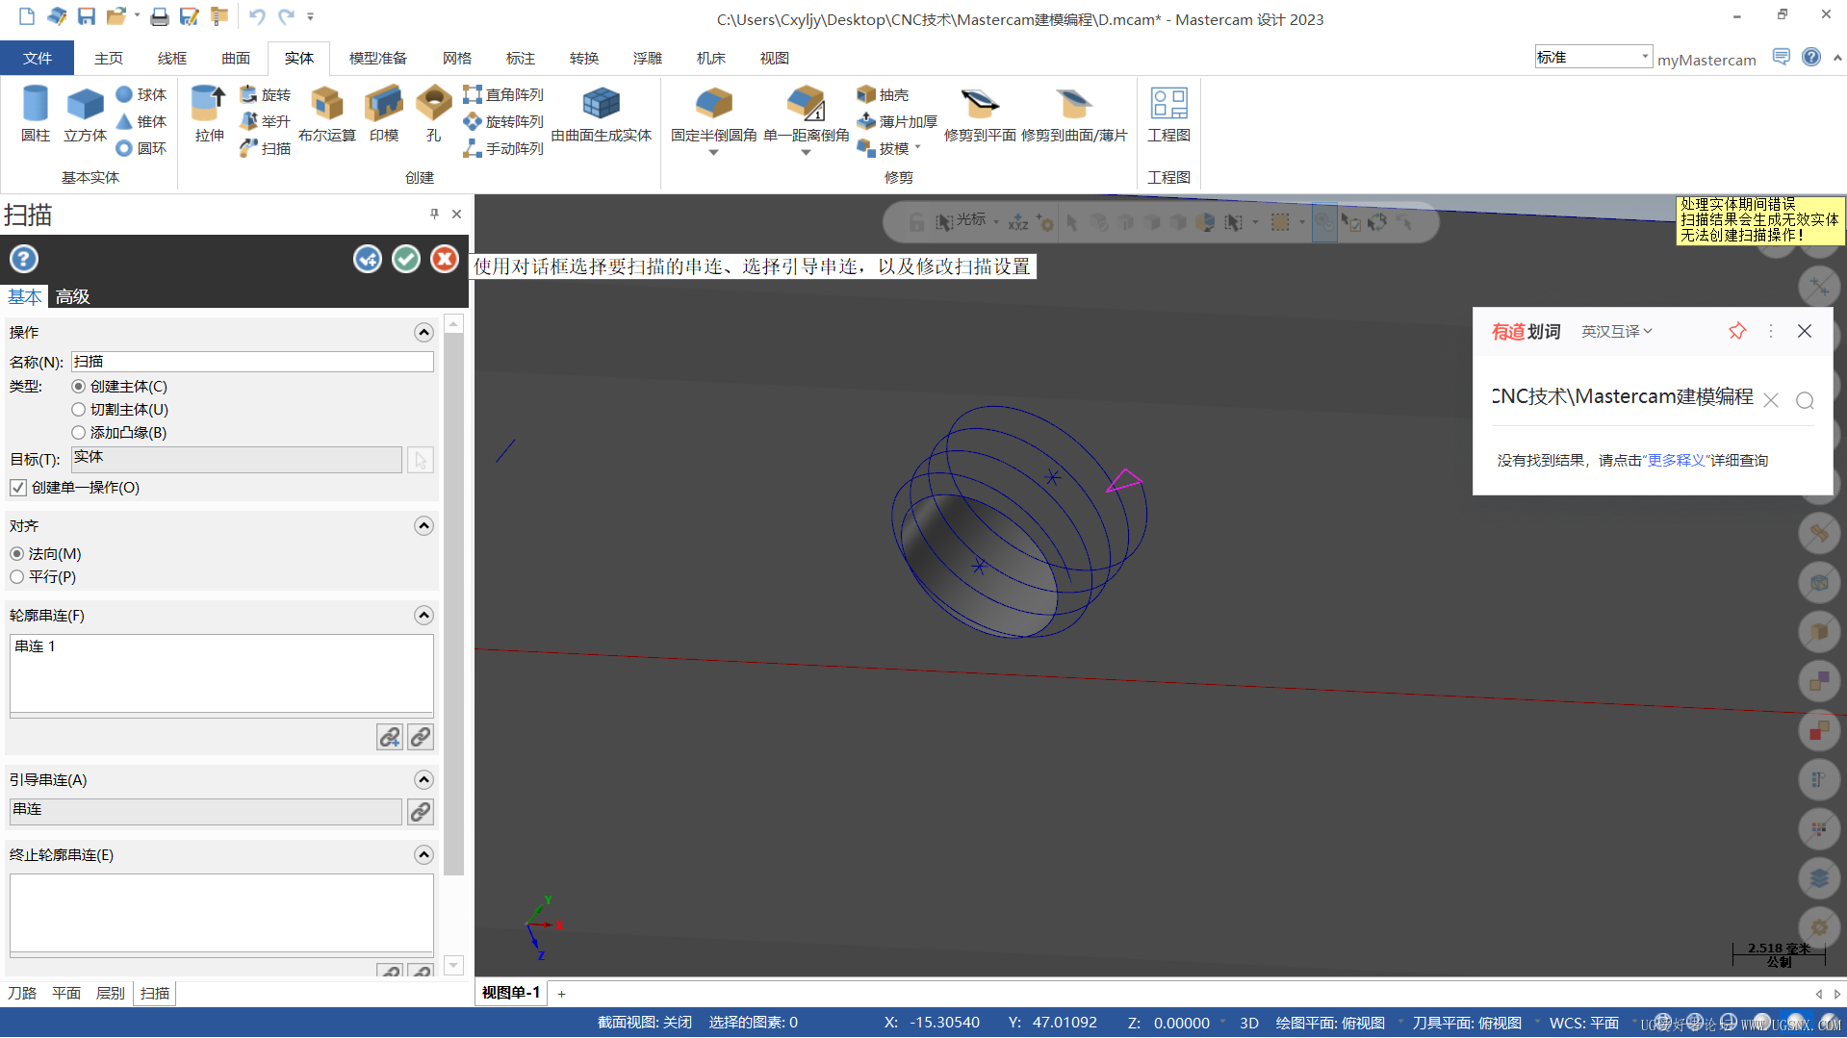Click the Save icon in quick access toolbar
Viewport: 1847px width, 1038px height.
point(87,16)
